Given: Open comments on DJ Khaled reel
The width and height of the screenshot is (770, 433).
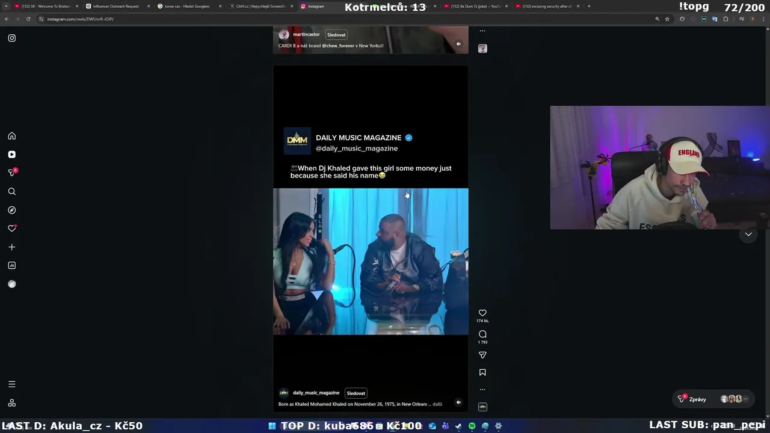Looking at the screenshot, I should (482, 334).
